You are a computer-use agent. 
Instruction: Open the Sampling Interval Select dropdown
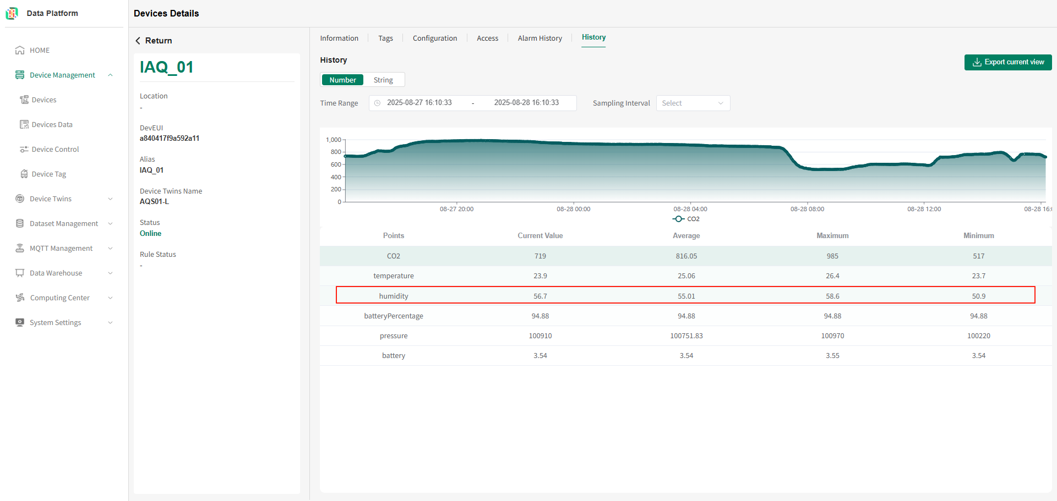point(693,103)
